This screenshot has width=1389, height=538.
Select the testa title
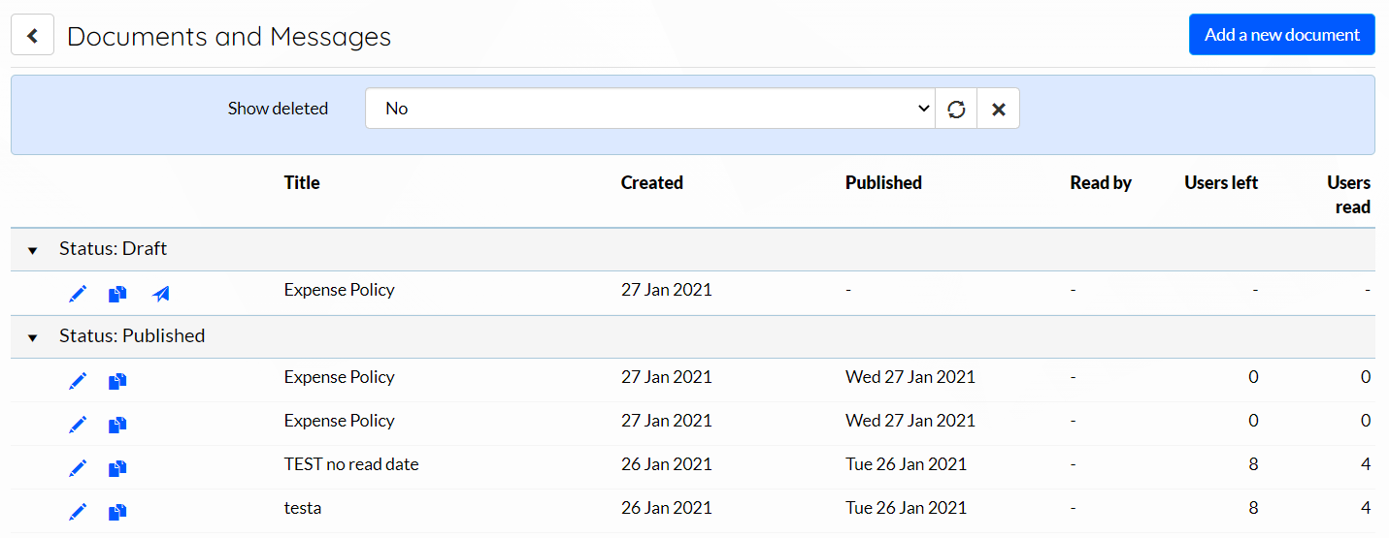303,507
